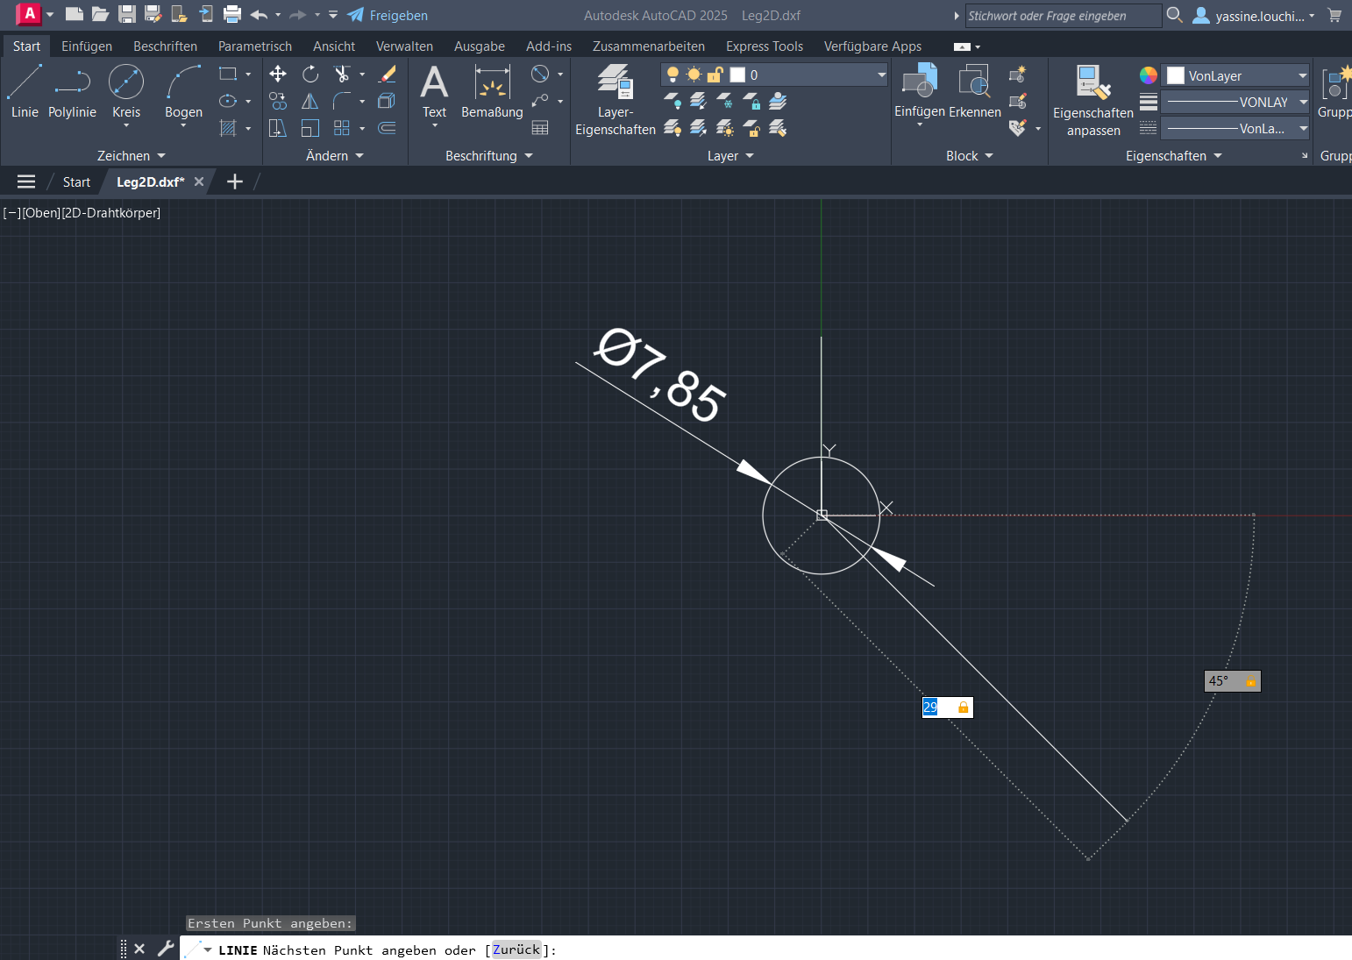Select the Linie (line) drawing tool
This screenshot has width=1352, height=960.
point(25,92)
